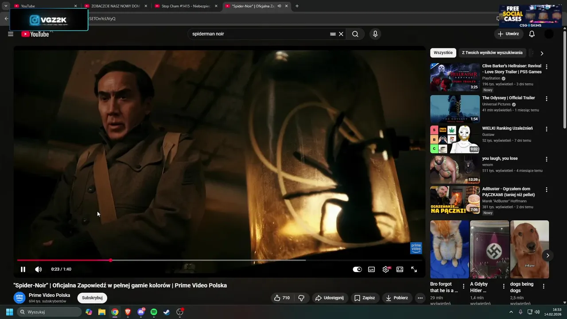
Task: Share video with Udostępnij button
Action: (329, 298)
